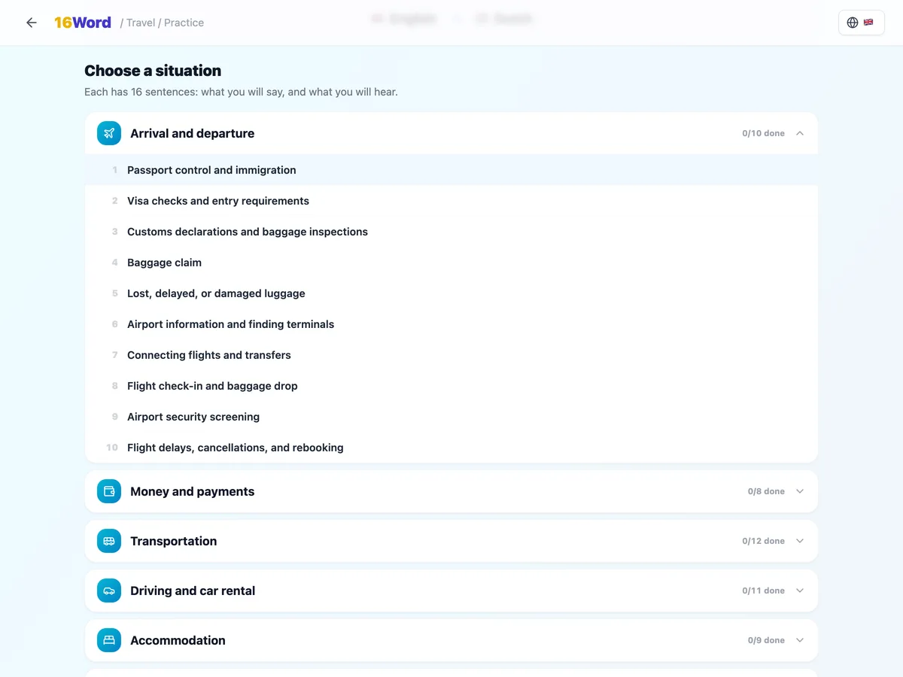Select Airport security screening situation
Viewport: 903px width, 677px height.
coord(451,417)
